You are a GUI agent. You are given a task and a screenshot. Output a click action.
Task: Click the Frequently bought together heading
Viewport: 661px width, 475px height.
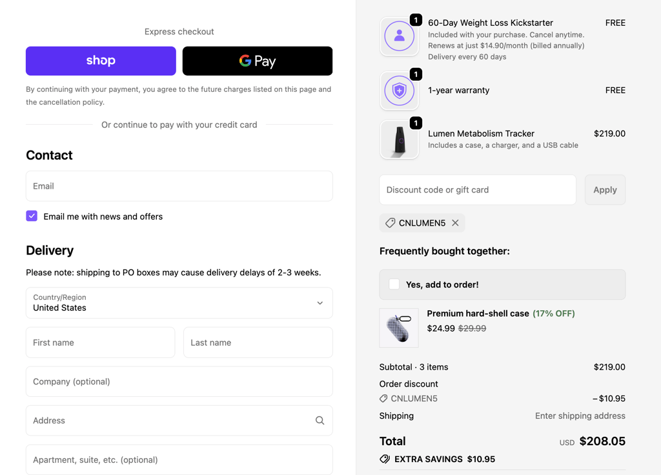pos(444,251)
